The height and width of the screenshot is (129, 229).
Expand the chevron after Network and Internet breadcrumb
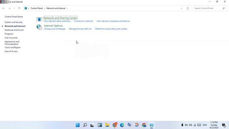coord(67,8)
